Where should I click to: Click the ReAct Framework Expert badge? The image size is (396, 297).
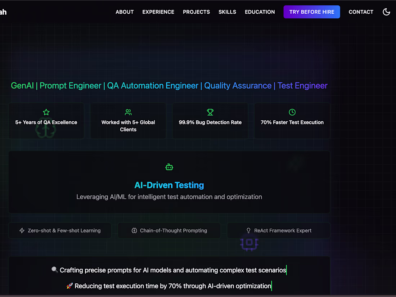pyautogui.click(x=278, y=230)
